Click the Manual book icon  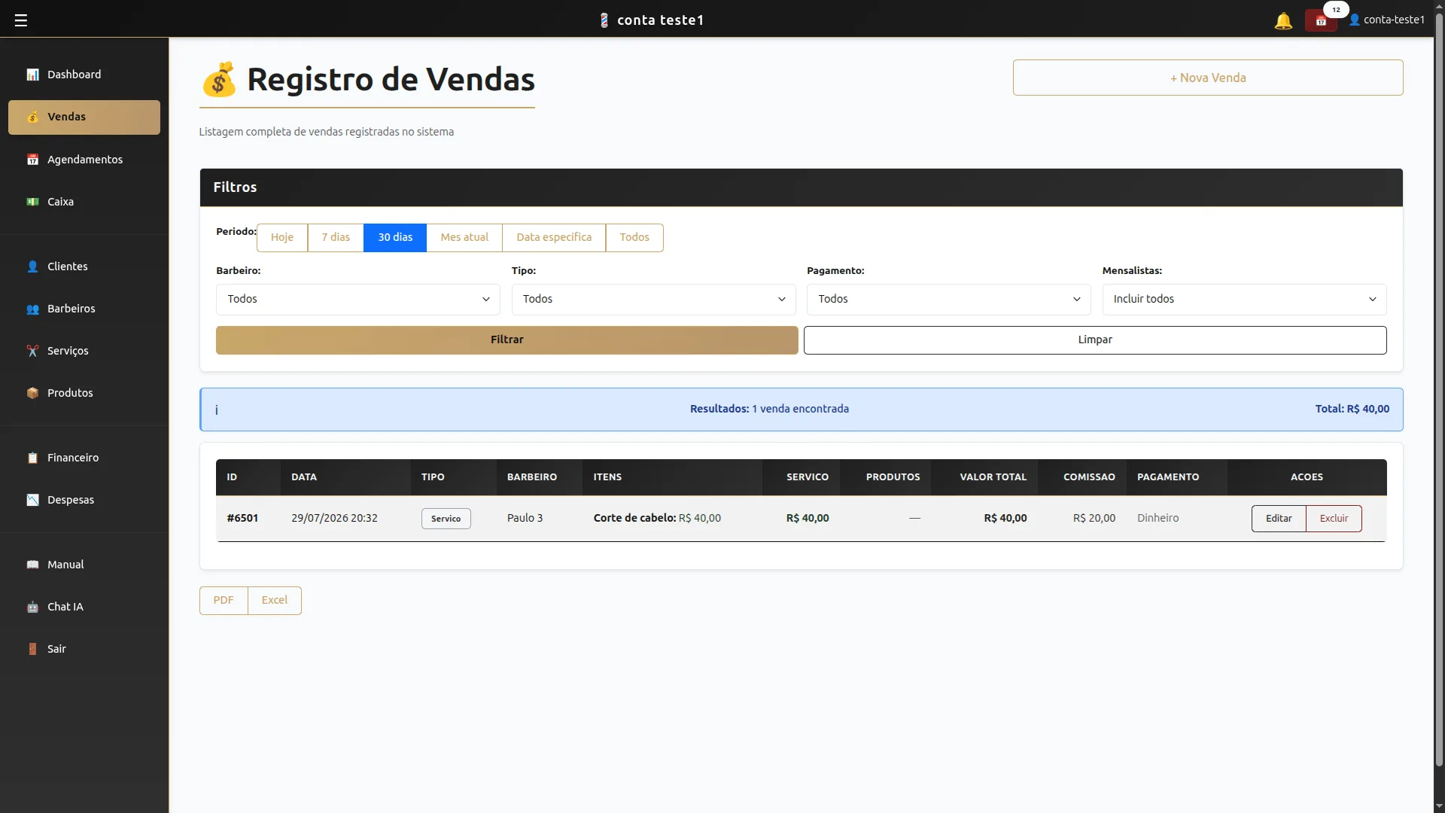pyautogui.click(x=32, y=565)
